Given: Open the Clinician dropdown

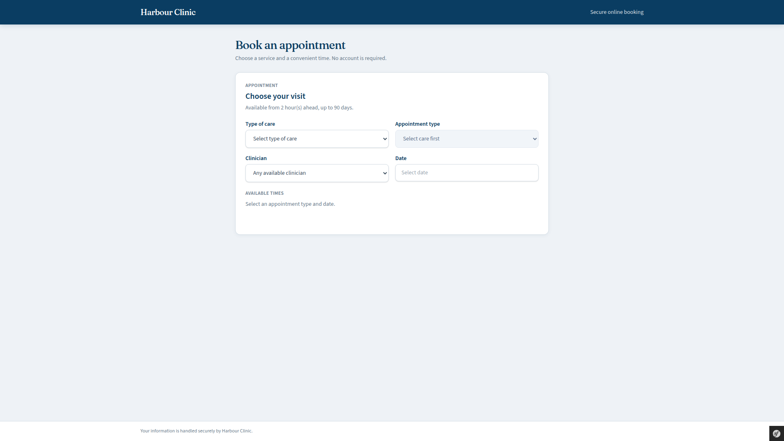Looking at the screenshot, I should point(317,173).
